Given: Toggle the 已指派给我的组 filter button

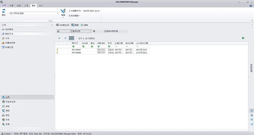Looking at the screenshot, I should point(110,31).
